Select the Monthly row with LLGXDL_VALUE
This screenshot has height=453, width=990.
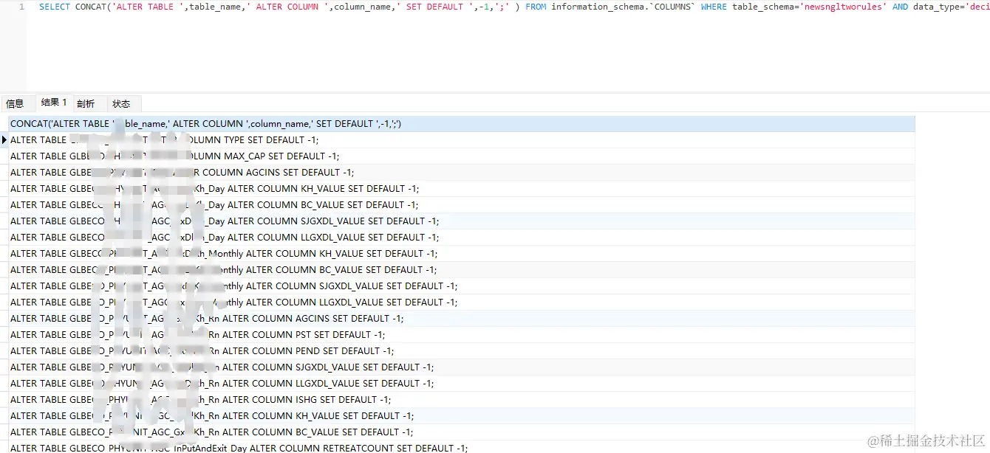[462, 302]
